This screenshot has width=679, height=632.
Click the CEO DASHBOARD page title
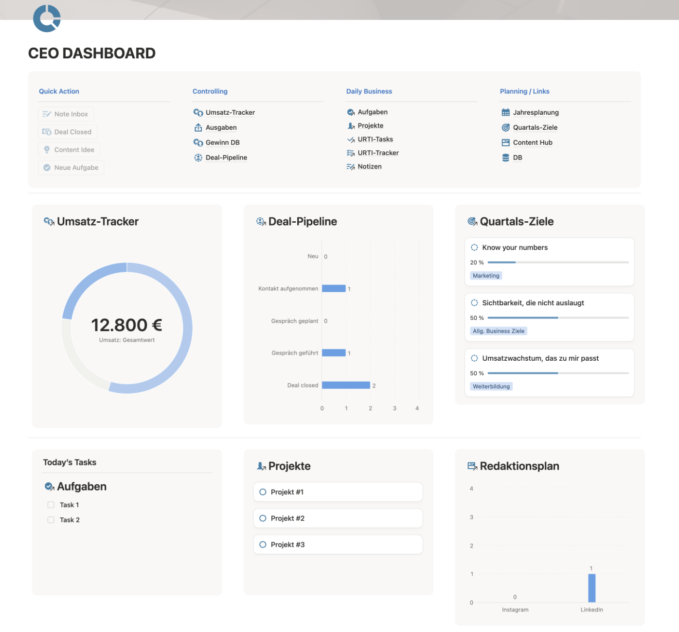[x=92, y=53]
